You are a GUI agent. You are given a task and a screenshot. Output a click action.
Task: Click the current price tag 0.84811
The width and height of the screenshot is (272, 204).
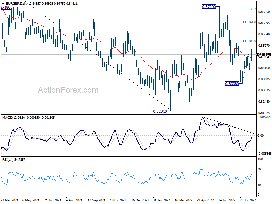(264, 55)
